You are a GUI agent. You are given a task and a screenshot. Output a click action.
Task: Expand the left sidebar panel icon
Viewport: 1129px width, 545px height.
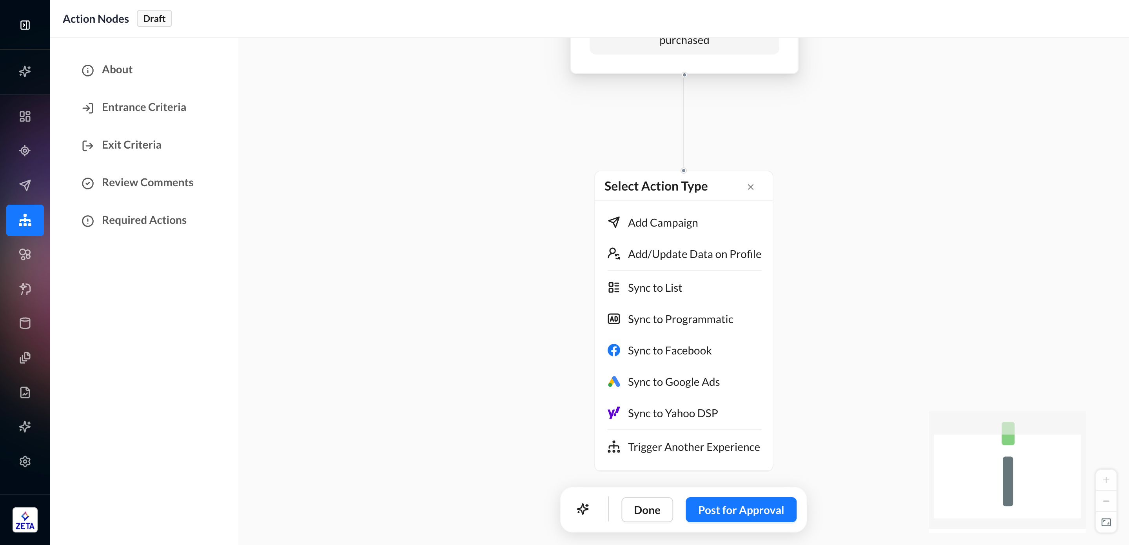pos(25,25)
